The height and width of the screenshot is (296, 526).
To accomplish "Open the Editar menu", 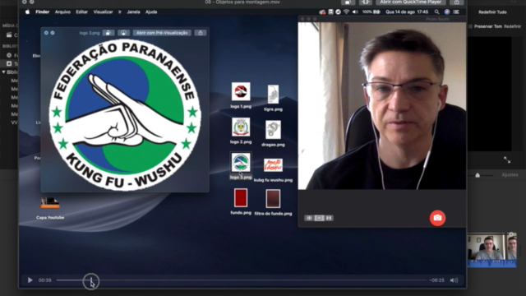I will coord(81,12).
